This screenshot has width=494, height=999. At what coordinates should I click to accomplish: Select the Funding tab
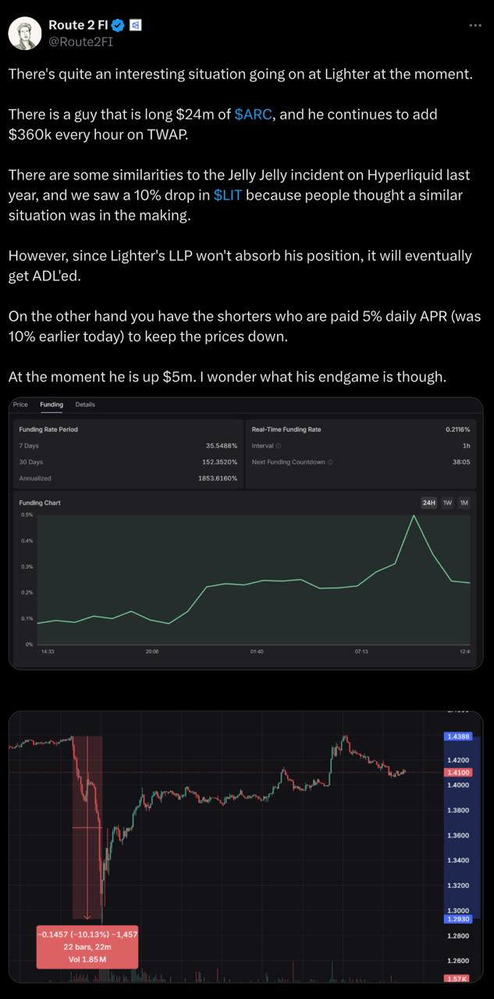[x=52, y=404]
